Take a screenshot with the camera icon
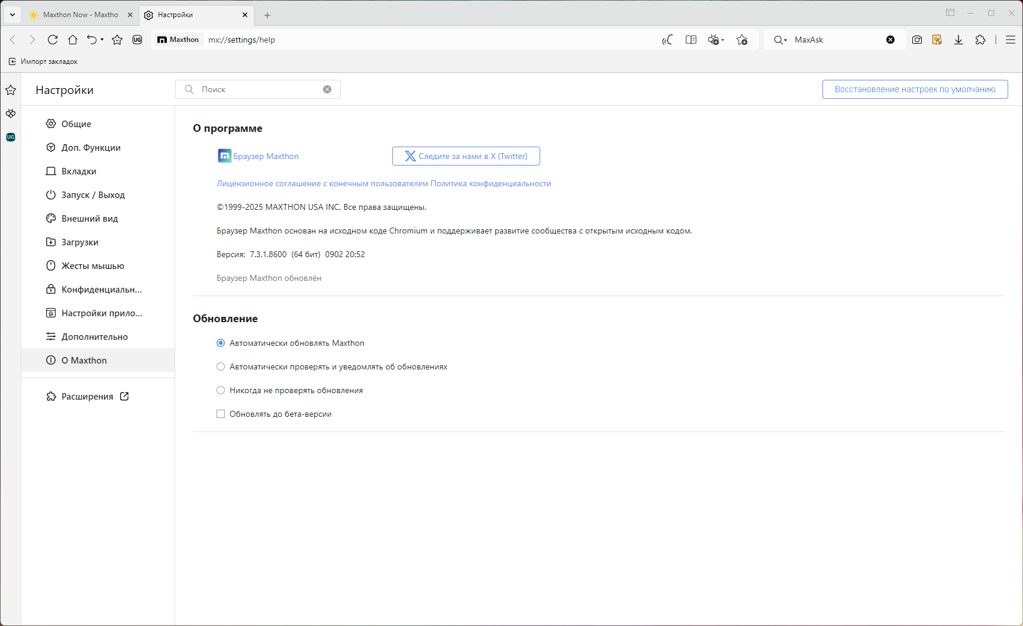The image size is (1023, 626). click(917, 40)
